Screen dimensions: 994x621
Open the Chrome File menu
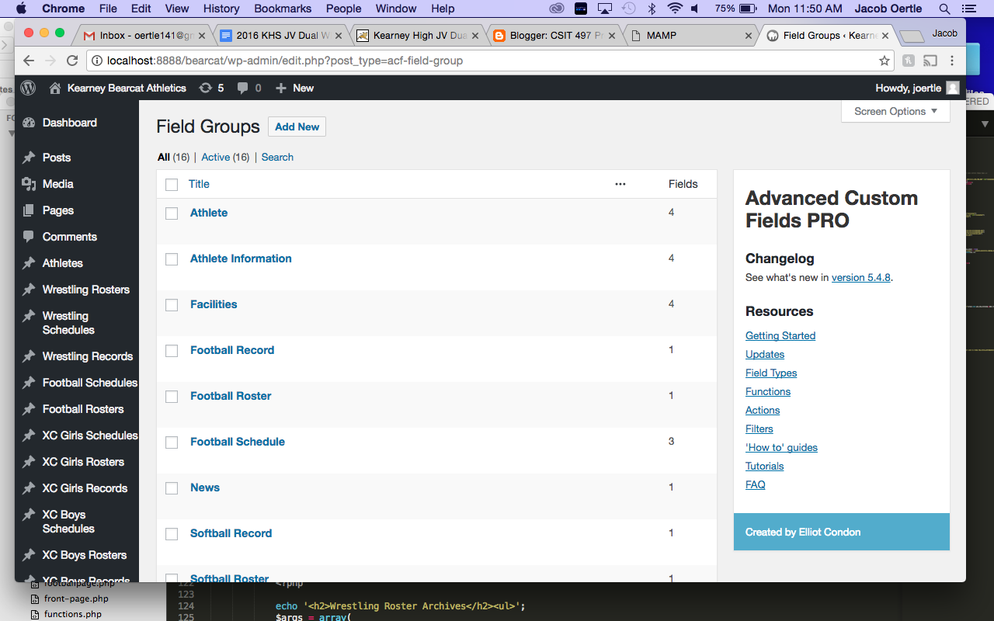tap(108, 9)
